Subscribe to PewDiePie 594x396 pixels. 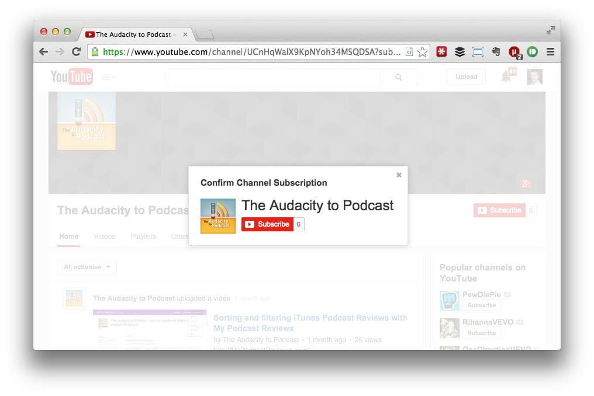pos(482,305)
